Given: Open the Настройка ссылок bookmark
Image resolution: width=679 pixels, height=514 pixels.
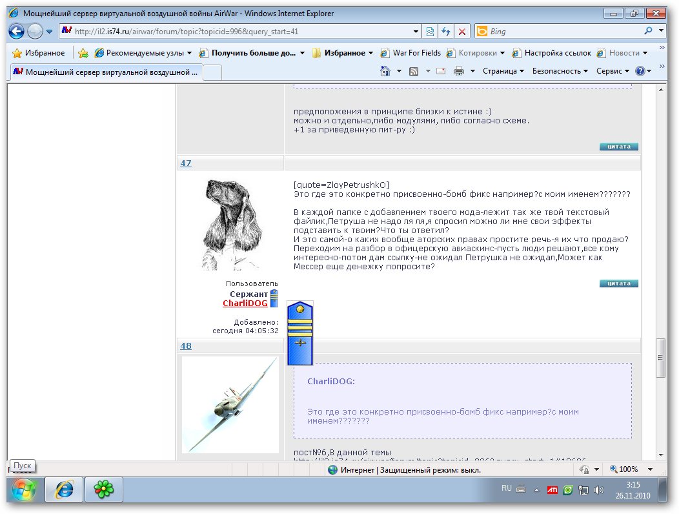Looking at the screenshot, I should pos(552,53).
